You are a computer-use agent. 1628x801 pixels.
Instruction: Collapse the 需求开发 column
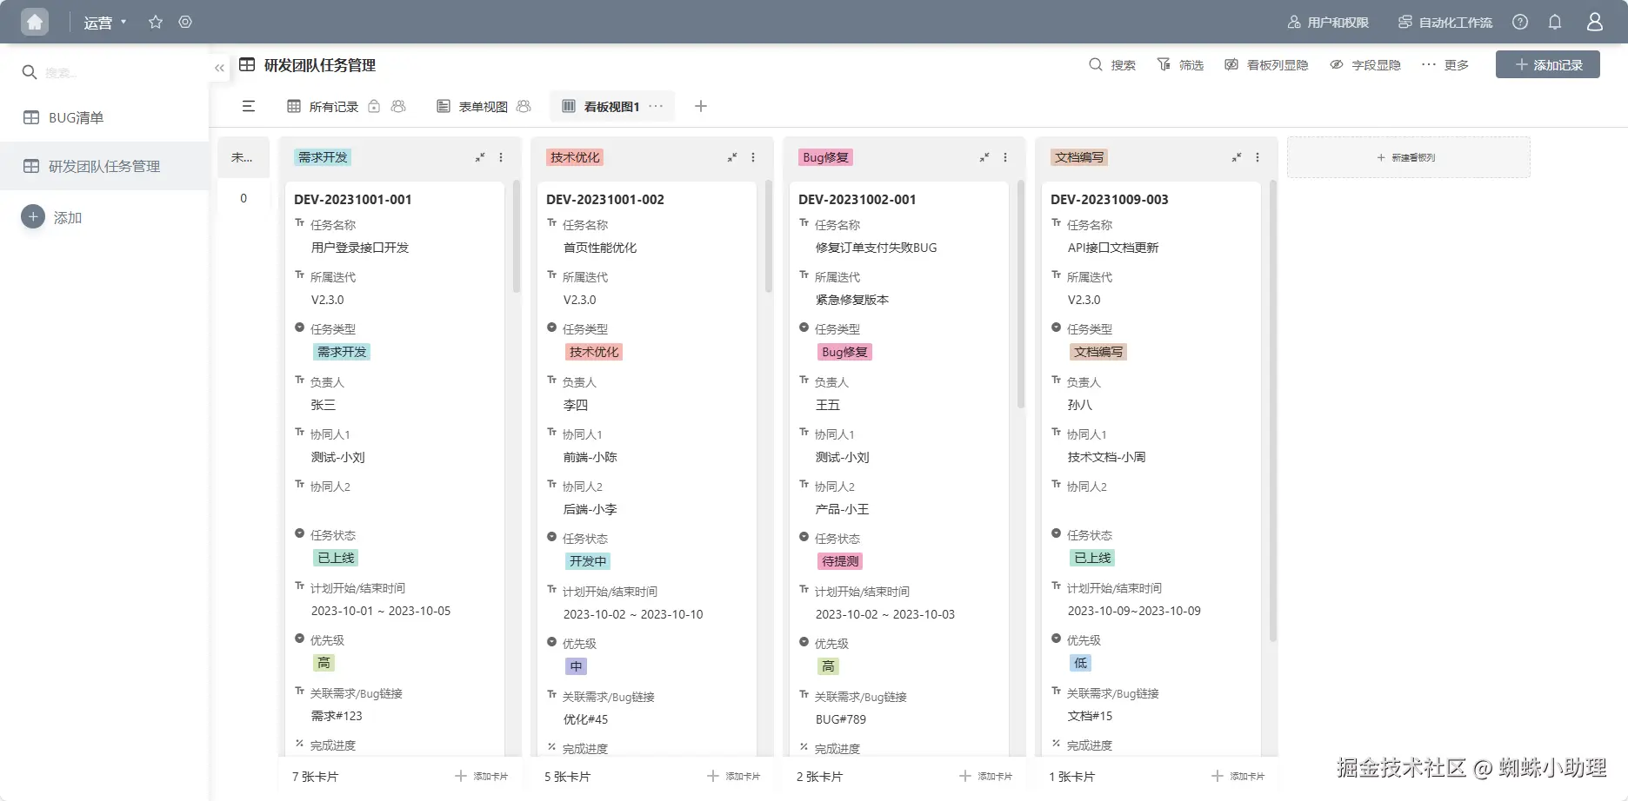pos(480,157)
